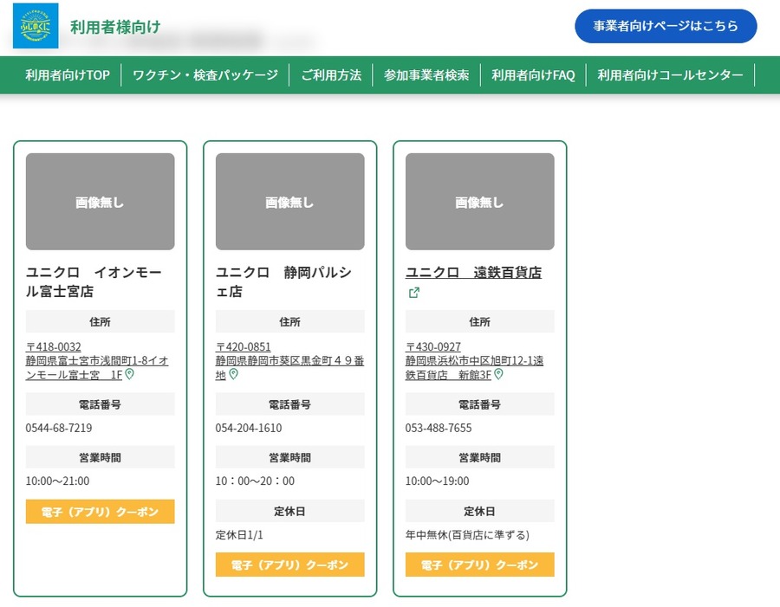
Task: Click phone number 054-204-1610
Action: (x=249, y=428)
